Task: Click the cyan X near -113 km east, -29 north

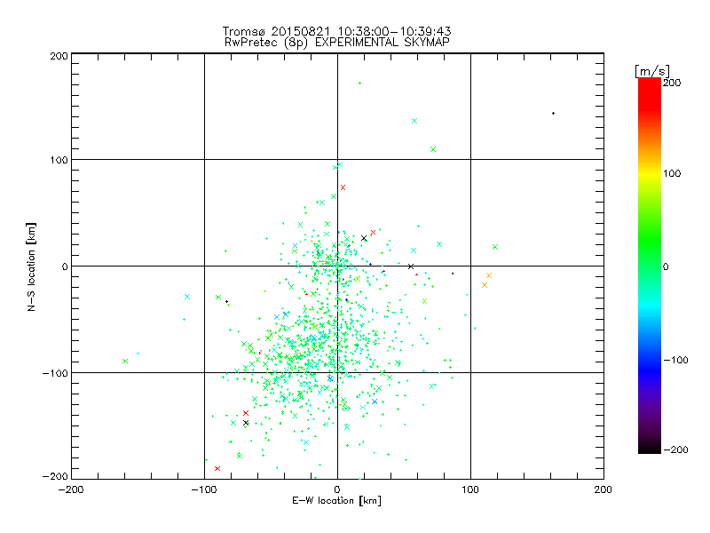Action: pyautogui.click(x=187, y=297)
